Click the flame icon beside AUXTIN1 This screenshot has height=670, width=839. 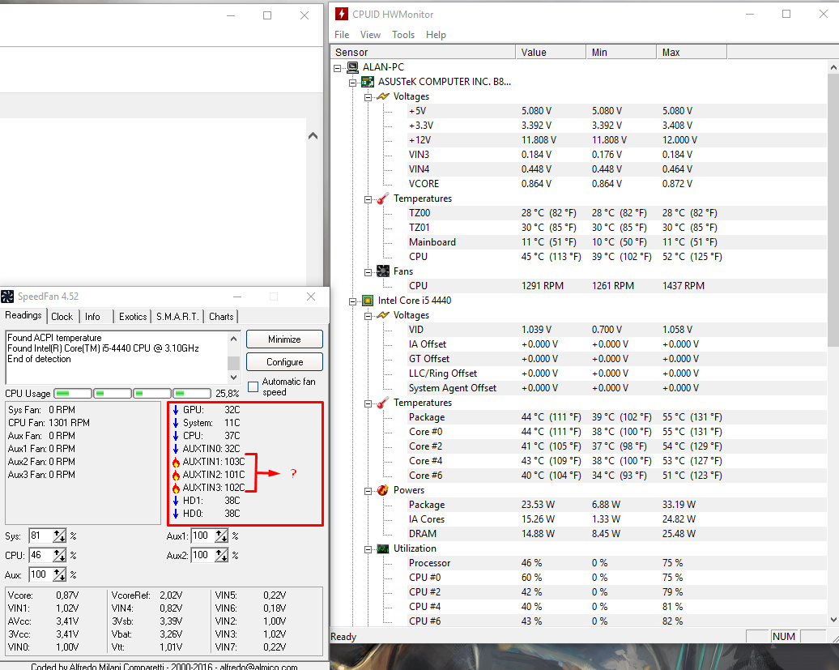coord(176,462)
